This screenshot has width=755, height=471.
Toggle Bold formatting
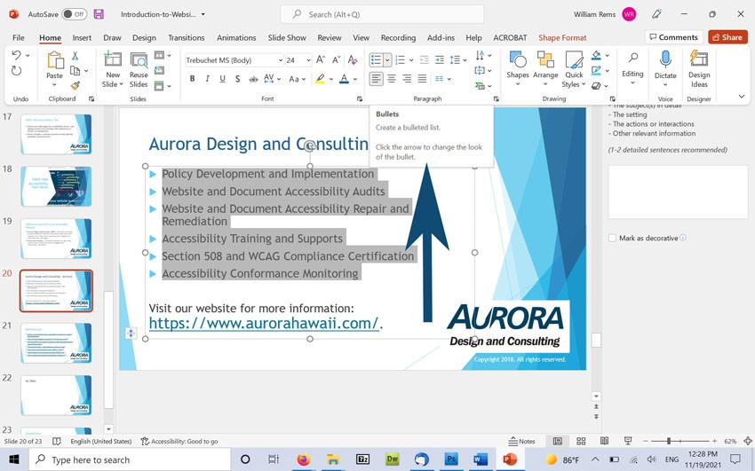tap(192, 79)
